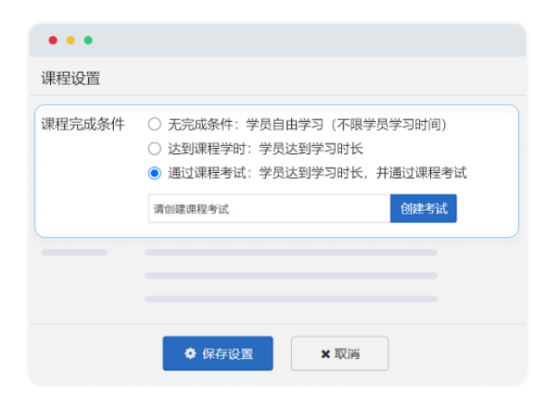Click the label text 达到课程学时：学员达到学习时长

pyautogui.click(x=265, y=148)
